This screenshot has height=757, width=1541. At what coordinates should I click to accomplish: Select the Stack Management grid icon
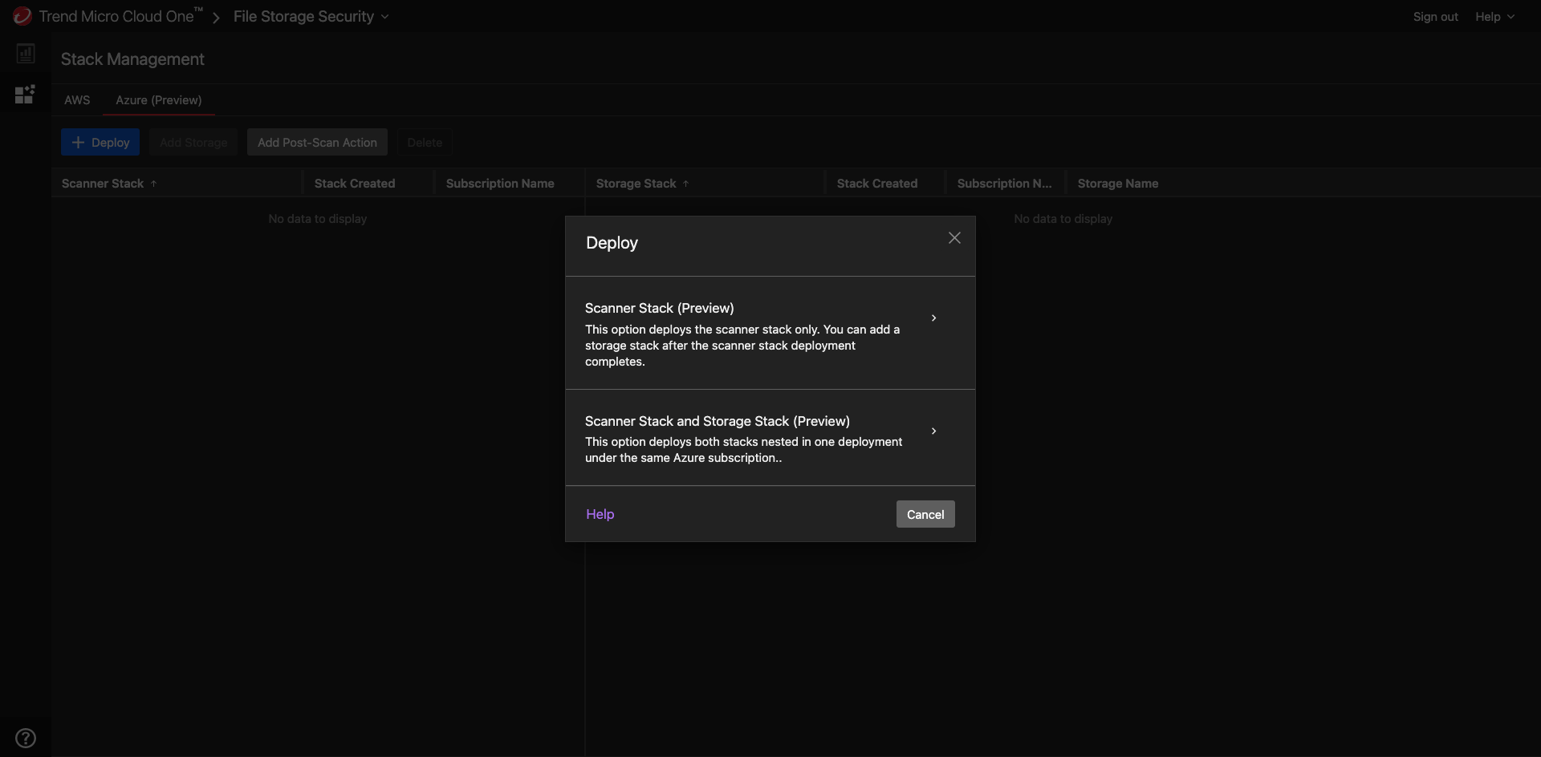pos(25,95)
